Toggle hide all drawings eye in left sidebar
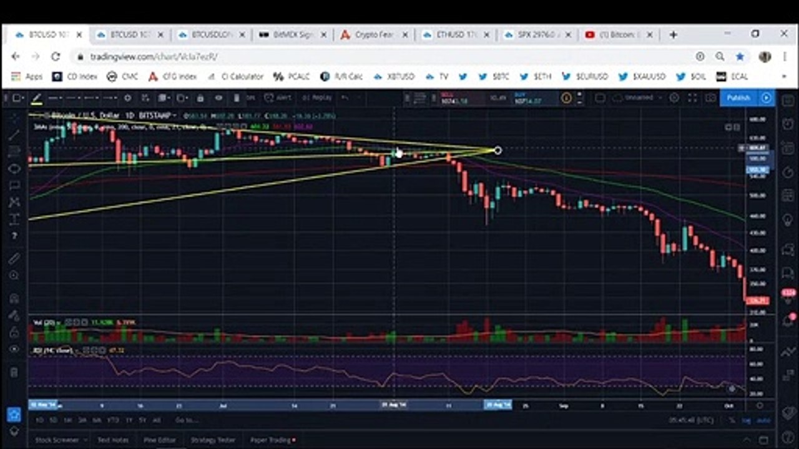 tap(14, 349)
